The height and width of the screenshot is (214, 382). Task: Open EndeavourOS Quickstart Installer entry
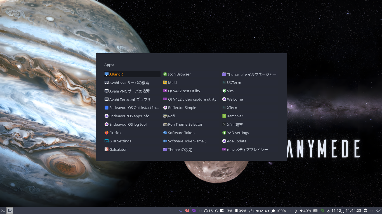tap(132, 108)
